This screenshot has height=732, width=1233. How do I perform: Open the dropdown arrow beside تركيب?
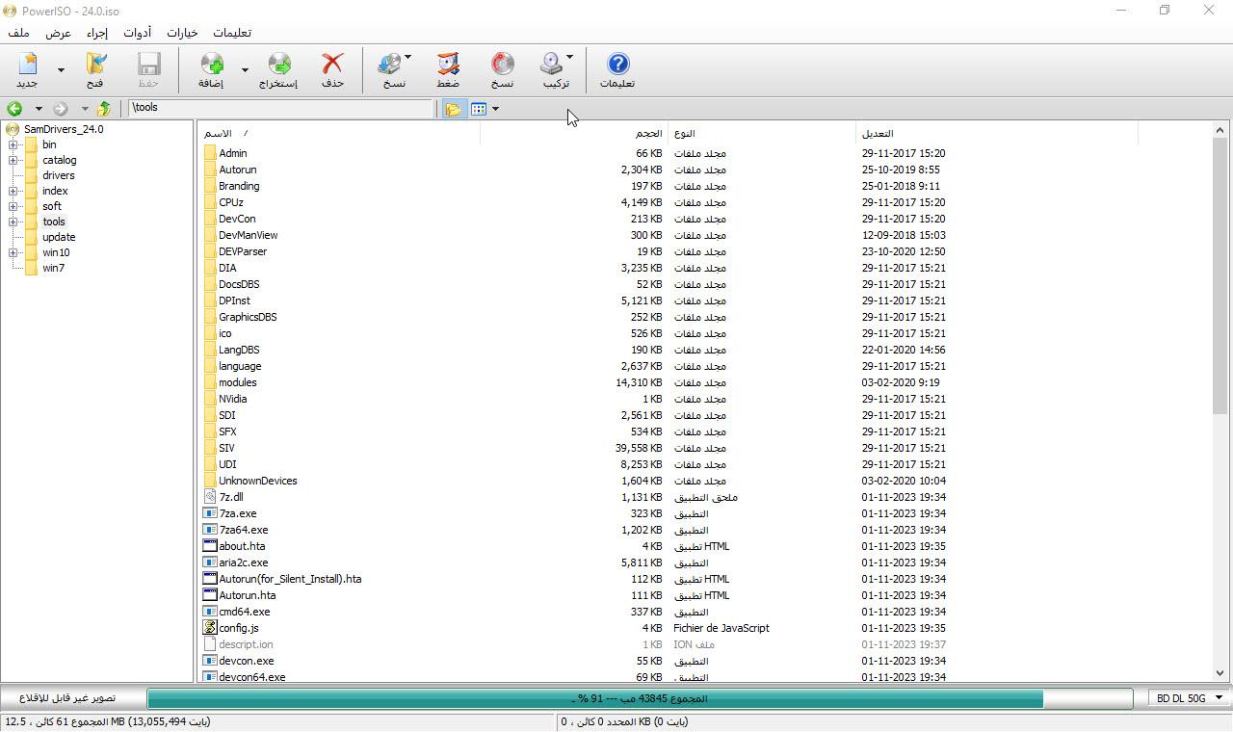click(x=569, y=58)
